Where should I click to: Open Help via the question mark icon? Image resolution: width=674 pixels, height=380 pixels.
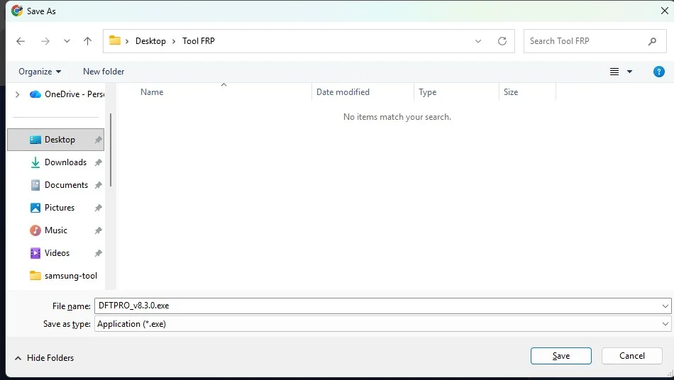(x=658, y=72)
